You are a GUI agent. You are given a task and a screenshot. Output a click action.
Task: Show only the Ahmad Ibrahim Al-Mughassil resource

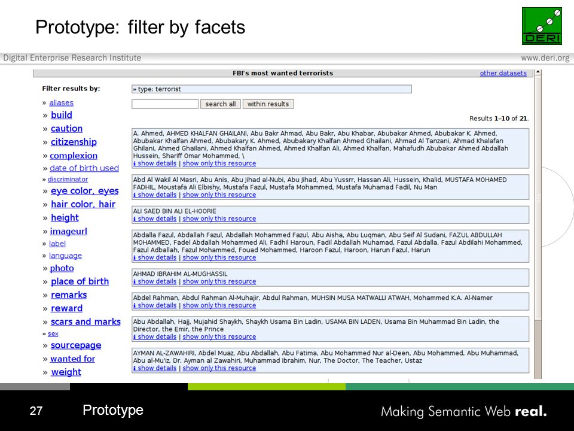click(219, 281)
